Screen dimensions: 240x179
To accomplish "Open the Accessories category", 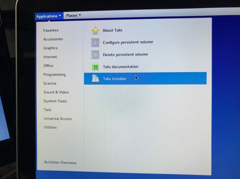I will [x=53, y=39].
